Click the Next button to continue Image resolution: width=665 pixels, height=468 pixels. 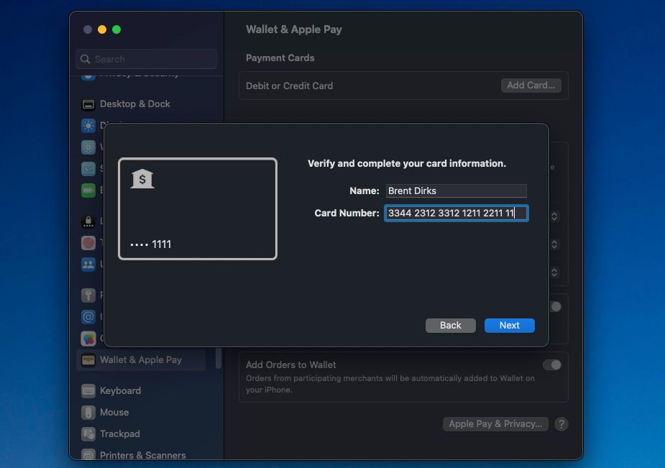click(x=509, y=325)
